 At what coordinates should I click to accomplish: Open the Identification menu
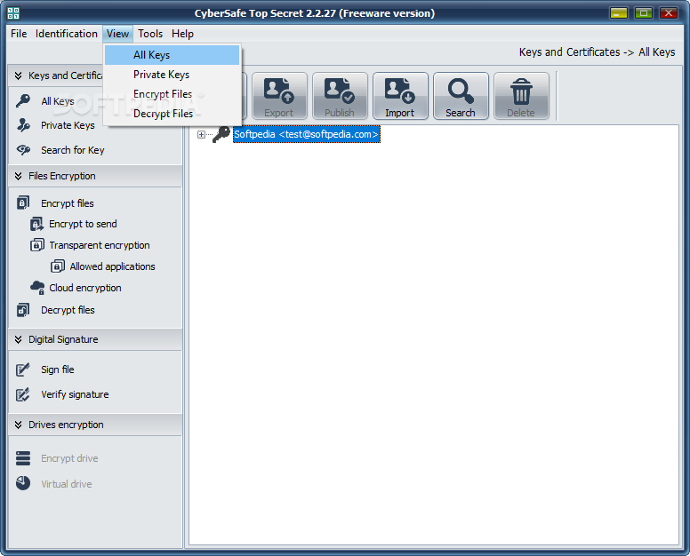tap(67, 34)
